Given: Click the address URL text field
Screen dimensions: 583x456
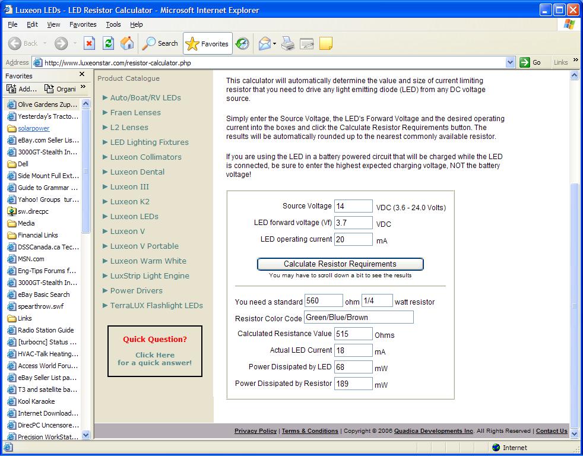Looking at the screenshot, I should (274, 62).
